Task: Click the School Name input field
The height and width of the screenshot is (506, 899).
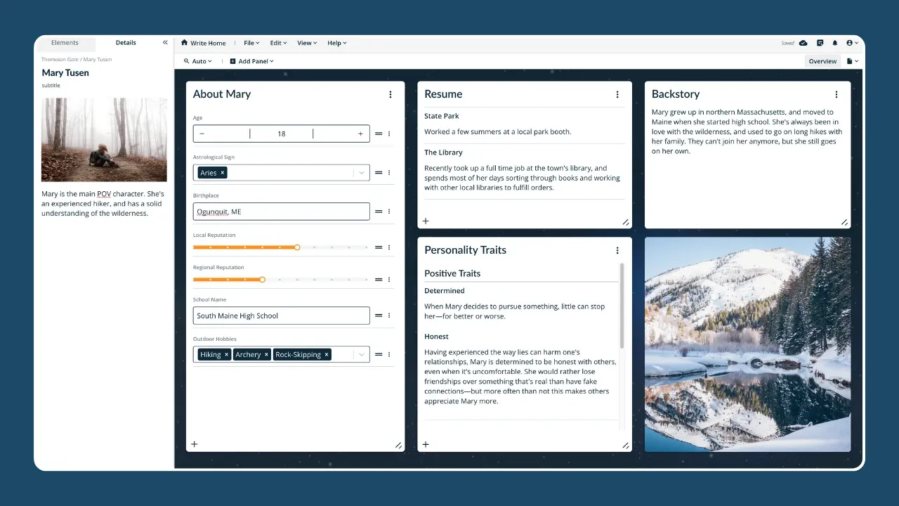Action: coord(281,316)
